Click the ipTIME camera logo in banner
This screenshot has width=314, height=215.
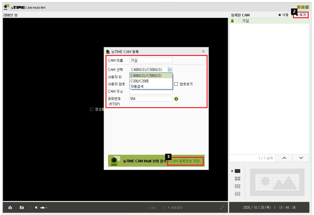tap(115, 161)
